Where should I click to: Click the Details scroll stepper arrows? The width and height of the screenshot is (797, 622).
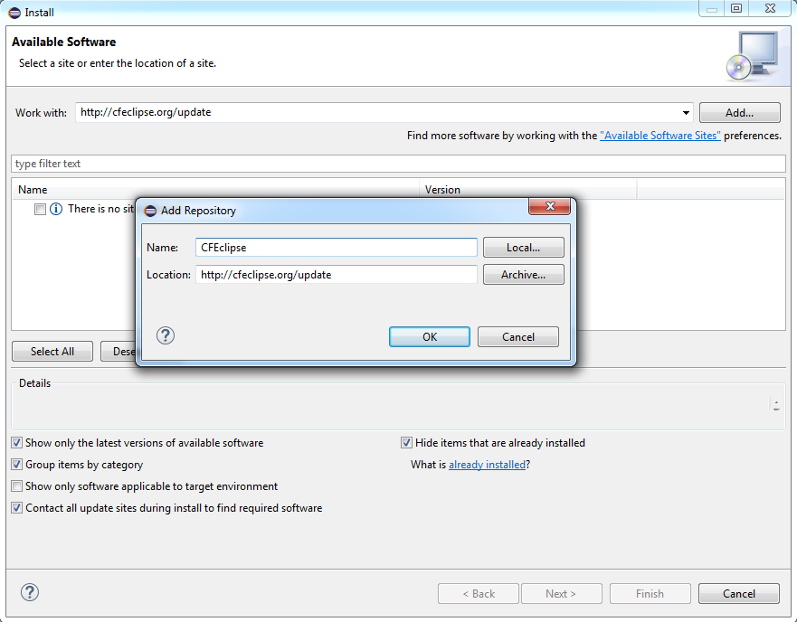click(776, 405)
